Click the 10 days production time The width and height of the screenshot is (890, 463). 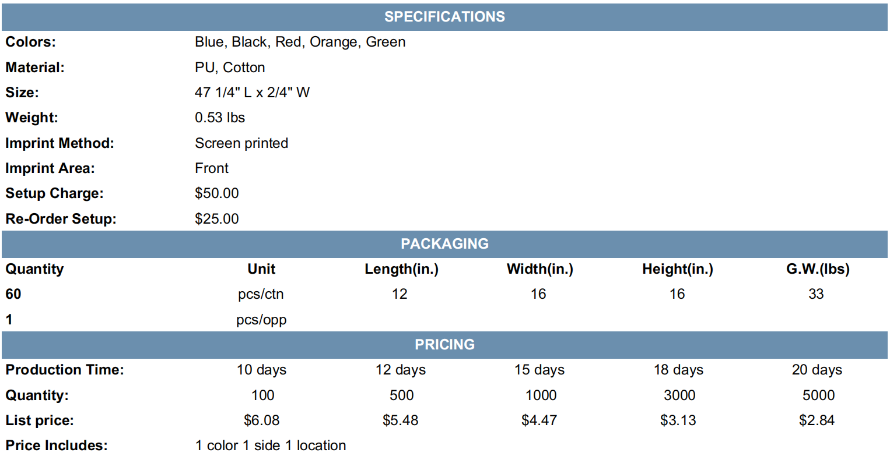261,370
